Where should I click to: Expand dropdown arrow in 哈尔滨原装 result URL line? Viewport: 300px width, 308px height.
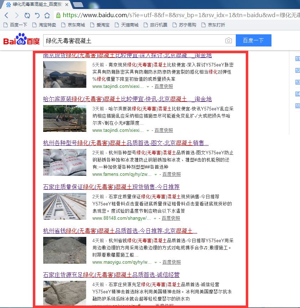(148, 131)
